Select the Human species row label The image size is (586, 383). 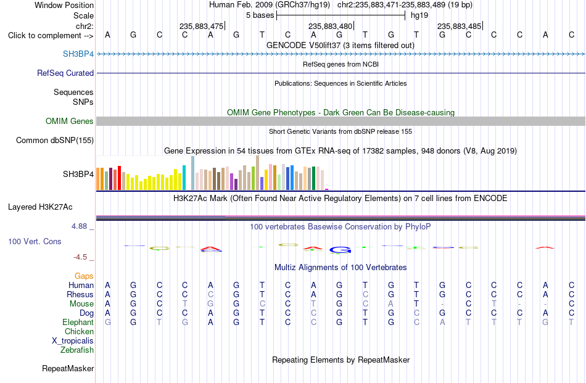point(81,285)
